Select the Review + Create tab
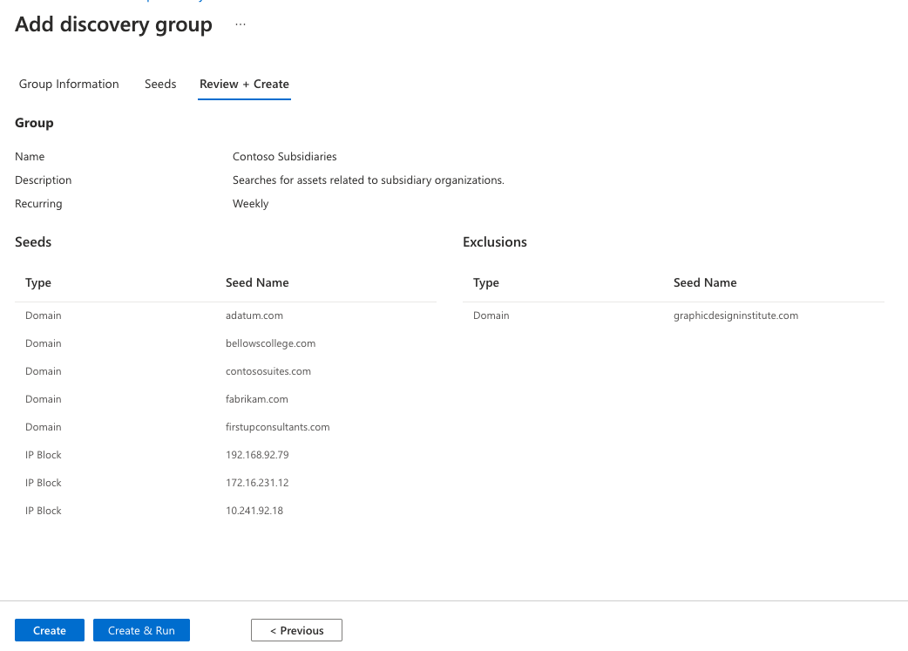 pos(244,84)
